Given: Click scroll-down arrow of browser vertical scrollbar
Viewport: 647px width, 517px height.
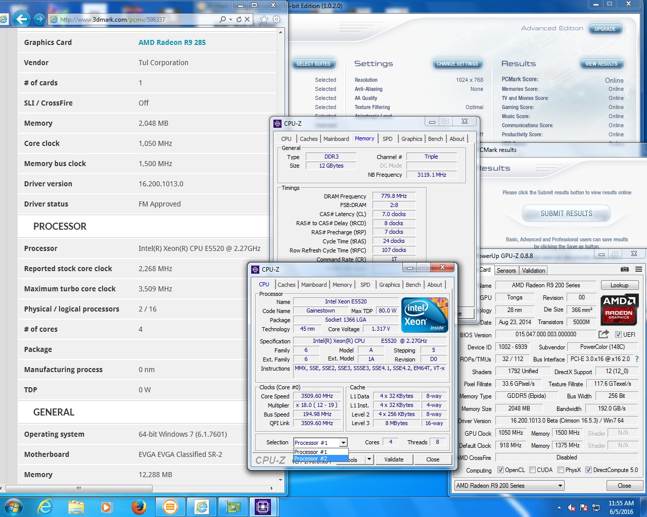Looking at the screenshot, I should click(x=281, y=480).
